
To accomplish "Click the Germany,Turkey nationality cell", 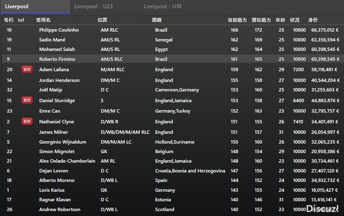I will [173, 111].
